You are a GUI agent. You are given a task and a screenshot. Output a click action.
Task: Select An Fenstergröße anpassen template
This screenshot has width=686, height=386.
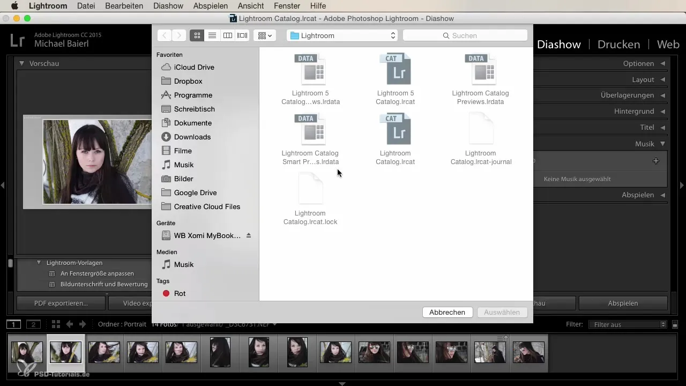pos(96,273)
